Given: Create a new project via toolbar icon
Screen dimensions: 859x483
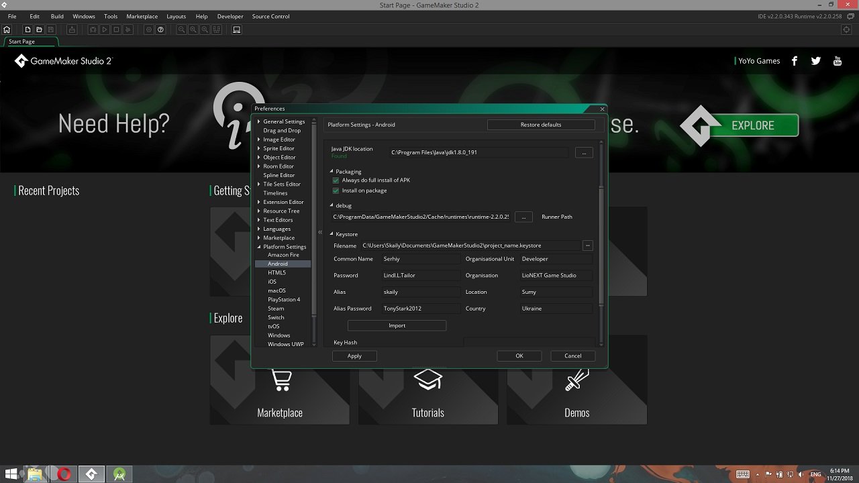Looking at the screenshot, I should (x=28, y=30).
